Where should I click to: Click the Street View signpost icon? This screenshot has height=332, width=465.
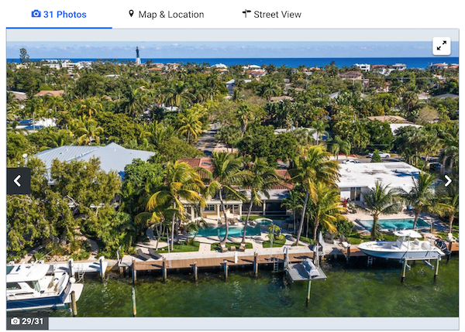tap(246, 14)
